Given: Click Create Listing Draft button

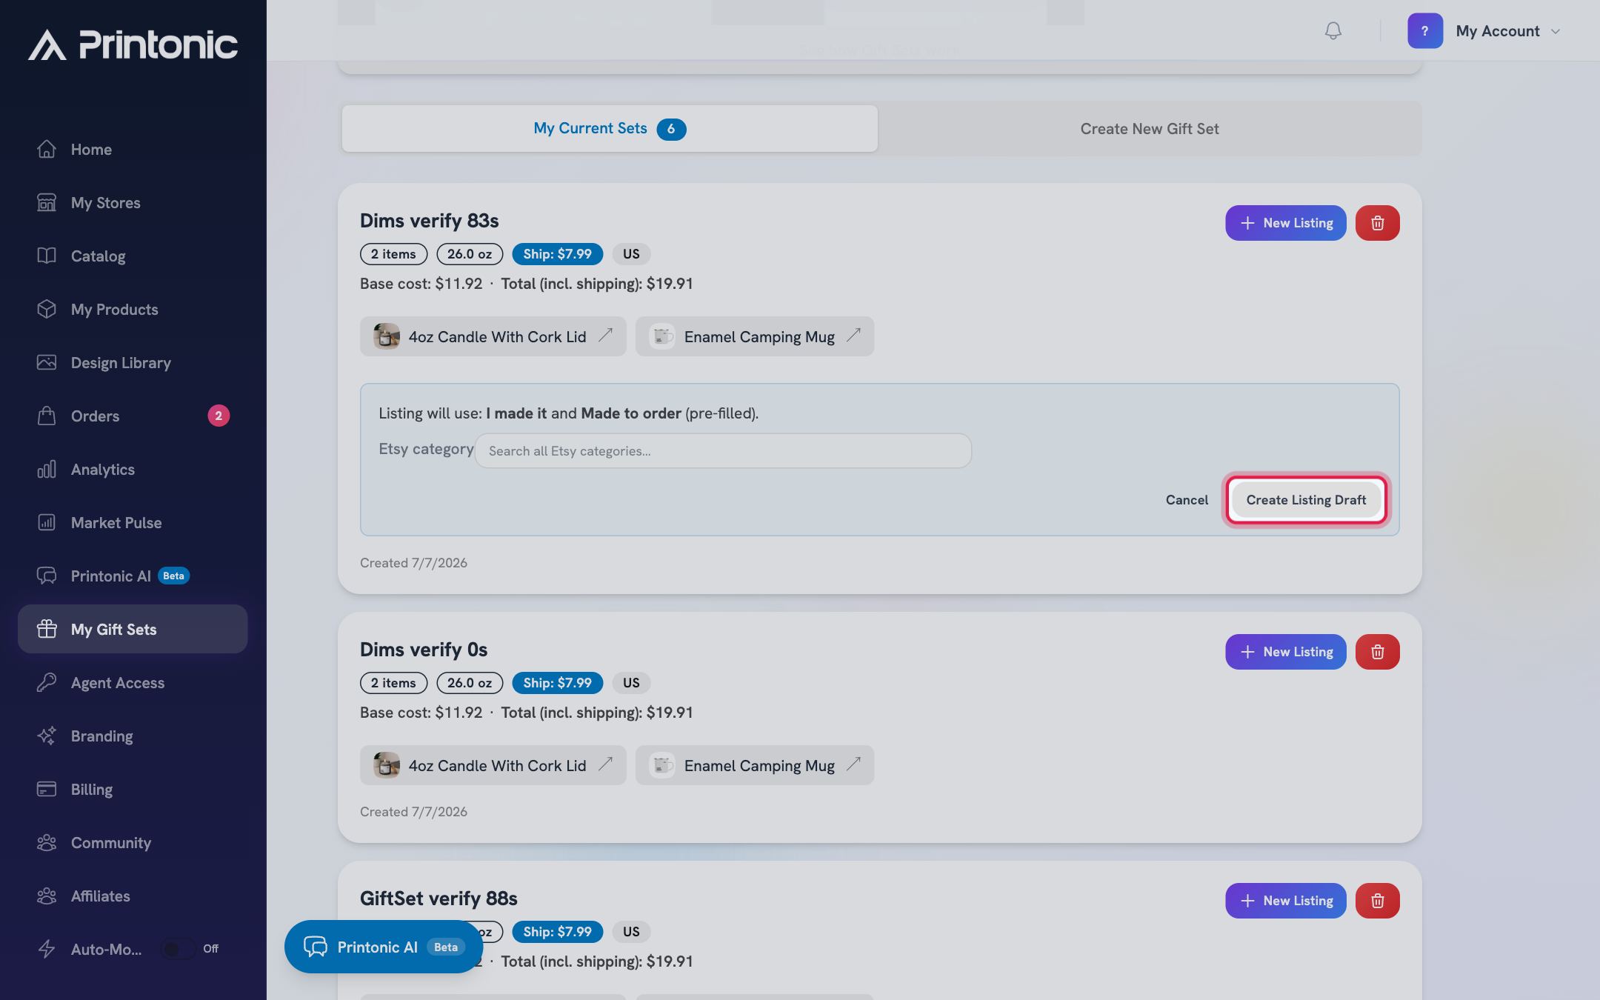Looking at the screenshot, I should click(x=1306, y=500).
